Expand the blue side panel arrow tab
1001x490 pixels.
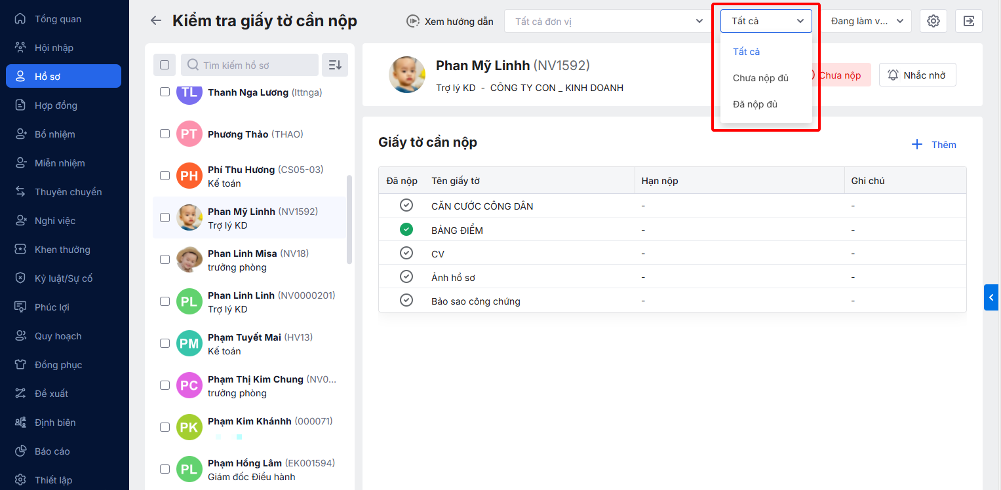991,297
